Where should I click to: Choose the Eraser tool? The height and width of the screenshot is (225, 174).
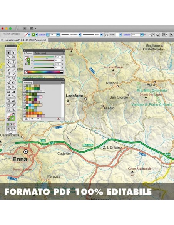point(13,74)
